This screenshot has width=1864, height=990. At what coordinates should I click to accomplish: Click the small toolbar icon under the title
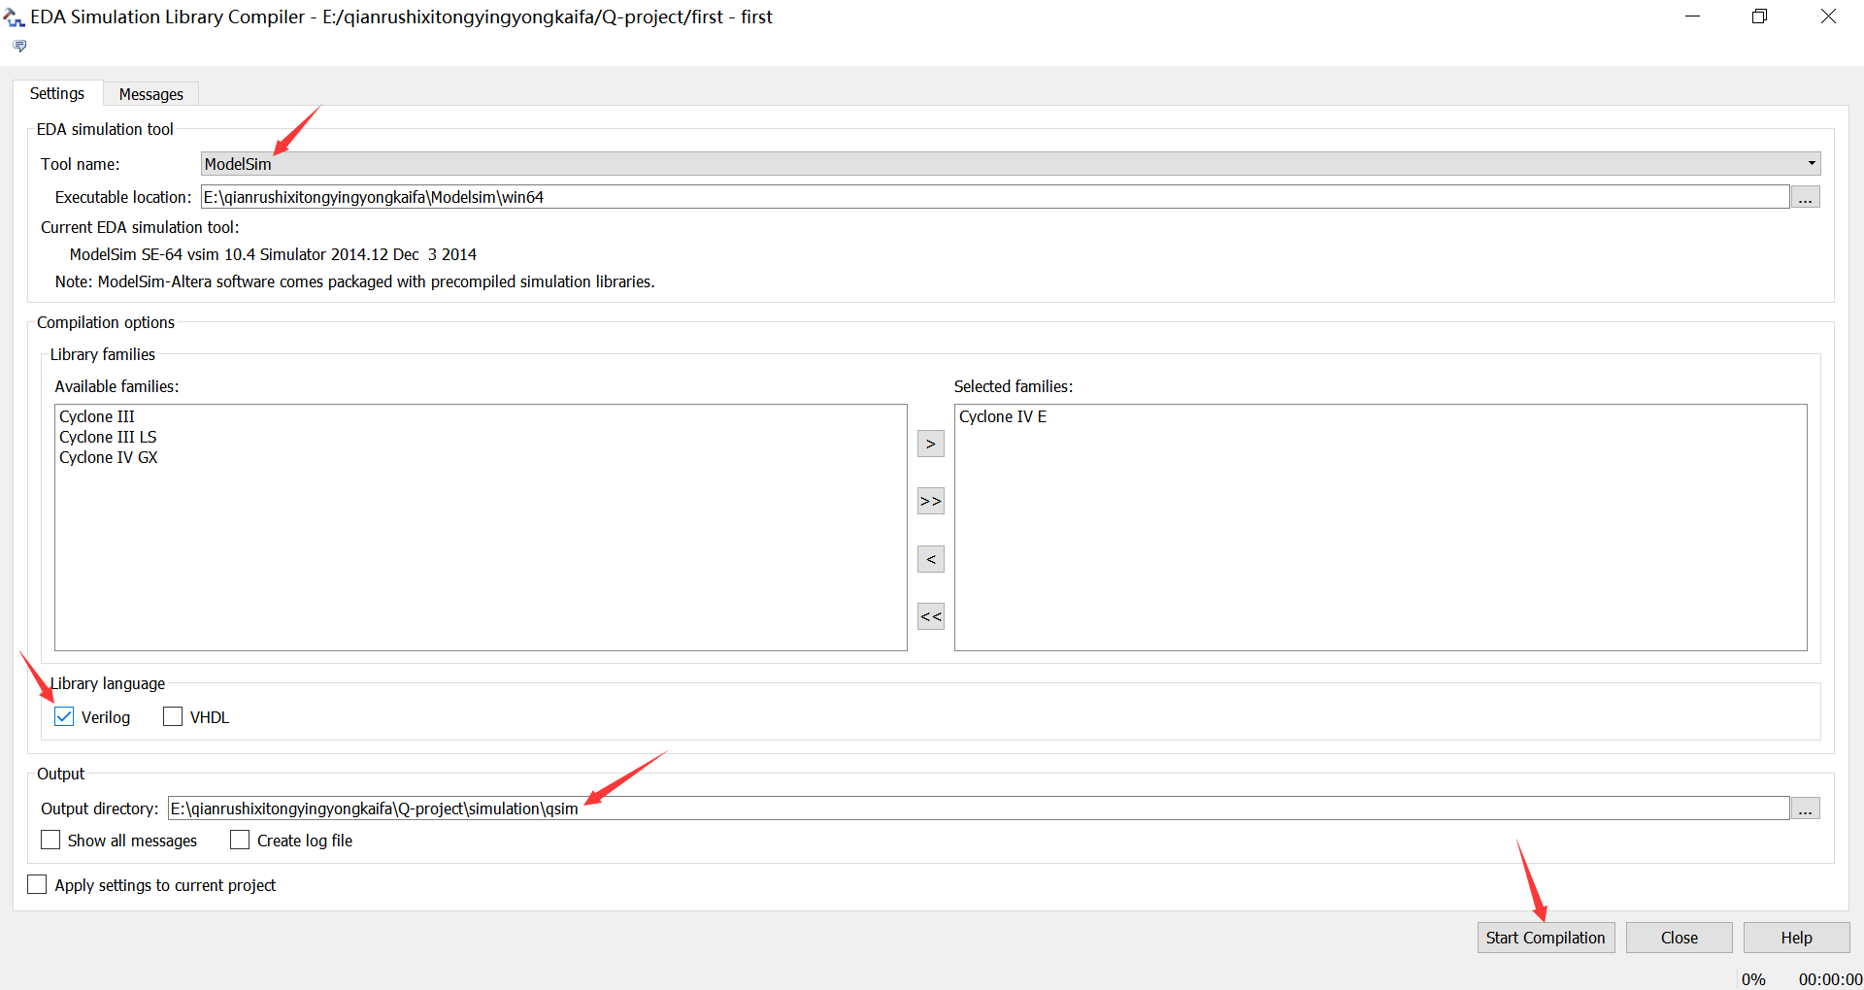click(19, 46)
